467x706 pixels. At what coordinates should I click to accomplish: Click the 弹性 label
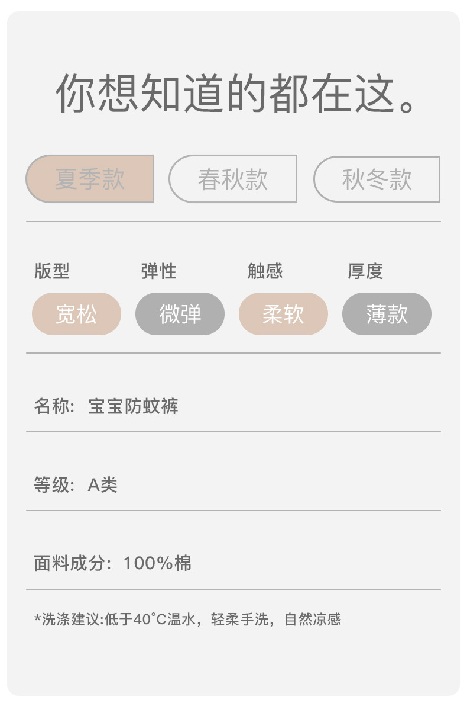click(x=158, y=271)
